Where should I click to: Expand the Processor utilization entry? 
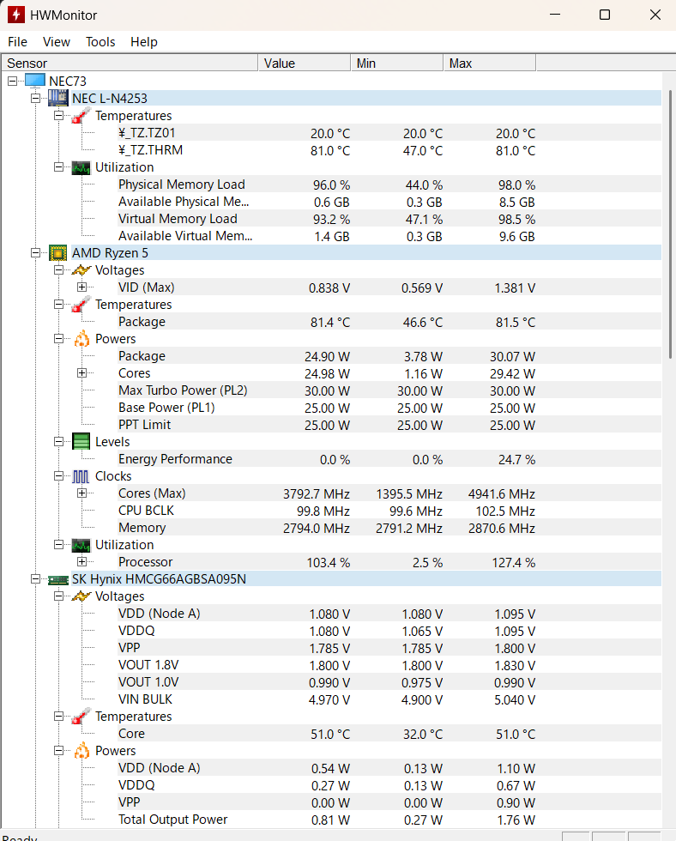pyautogui.click(x=82, y=561)
